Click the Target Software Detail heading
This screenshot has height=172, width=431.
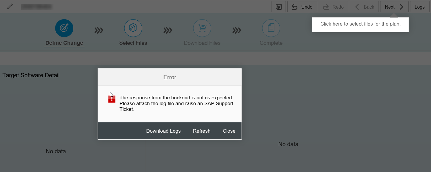click(31, 75)
